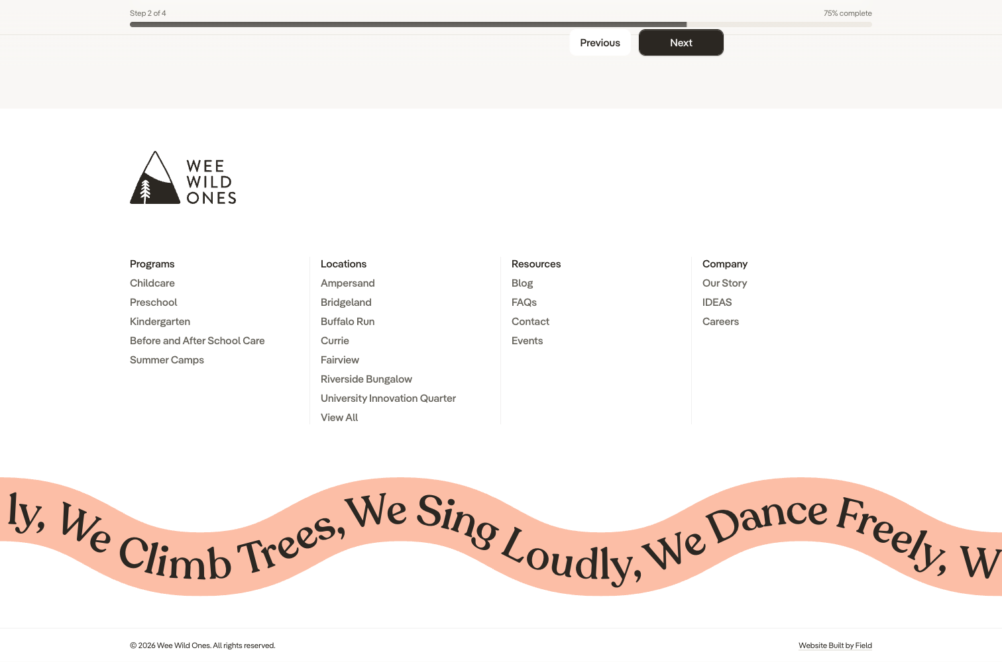Image resolution: width=1002 pixels, height=662 pixels.
Task: Open the Preschool program link
Action: tap(154, 302)
